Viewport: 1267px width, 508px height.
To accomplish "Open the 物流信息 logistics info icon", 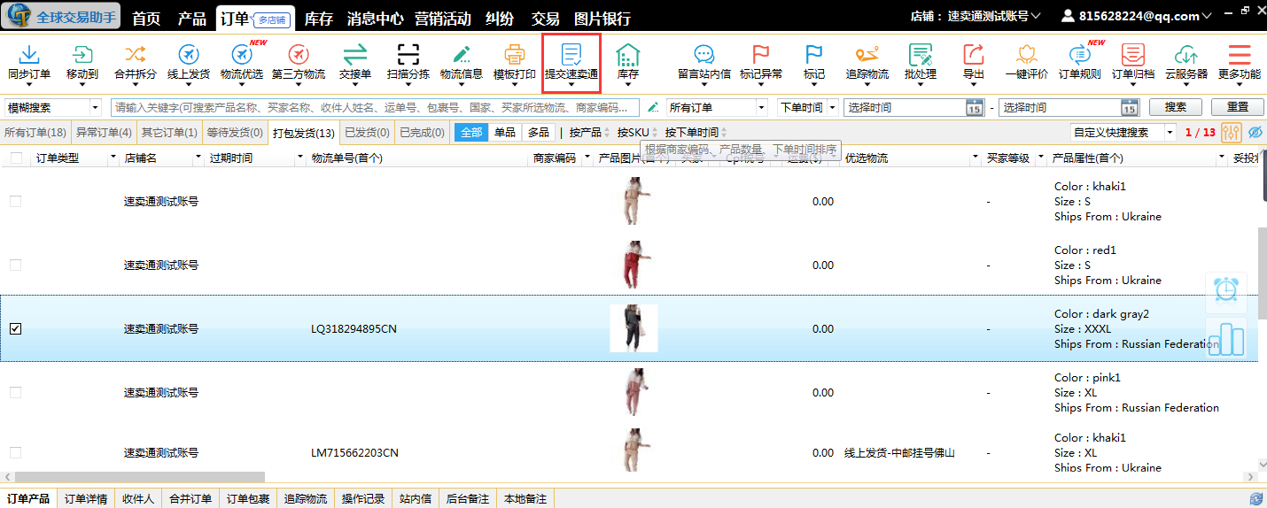I will [462, 55].
